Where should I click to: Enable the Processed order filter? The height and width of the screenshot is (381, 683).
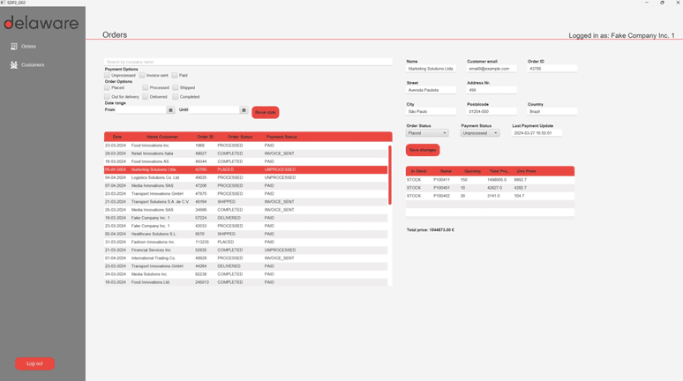tap(146, 87)
